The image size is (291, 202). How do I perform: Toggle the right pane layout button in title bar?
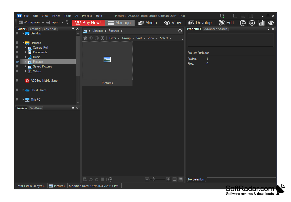coord(251,16)
